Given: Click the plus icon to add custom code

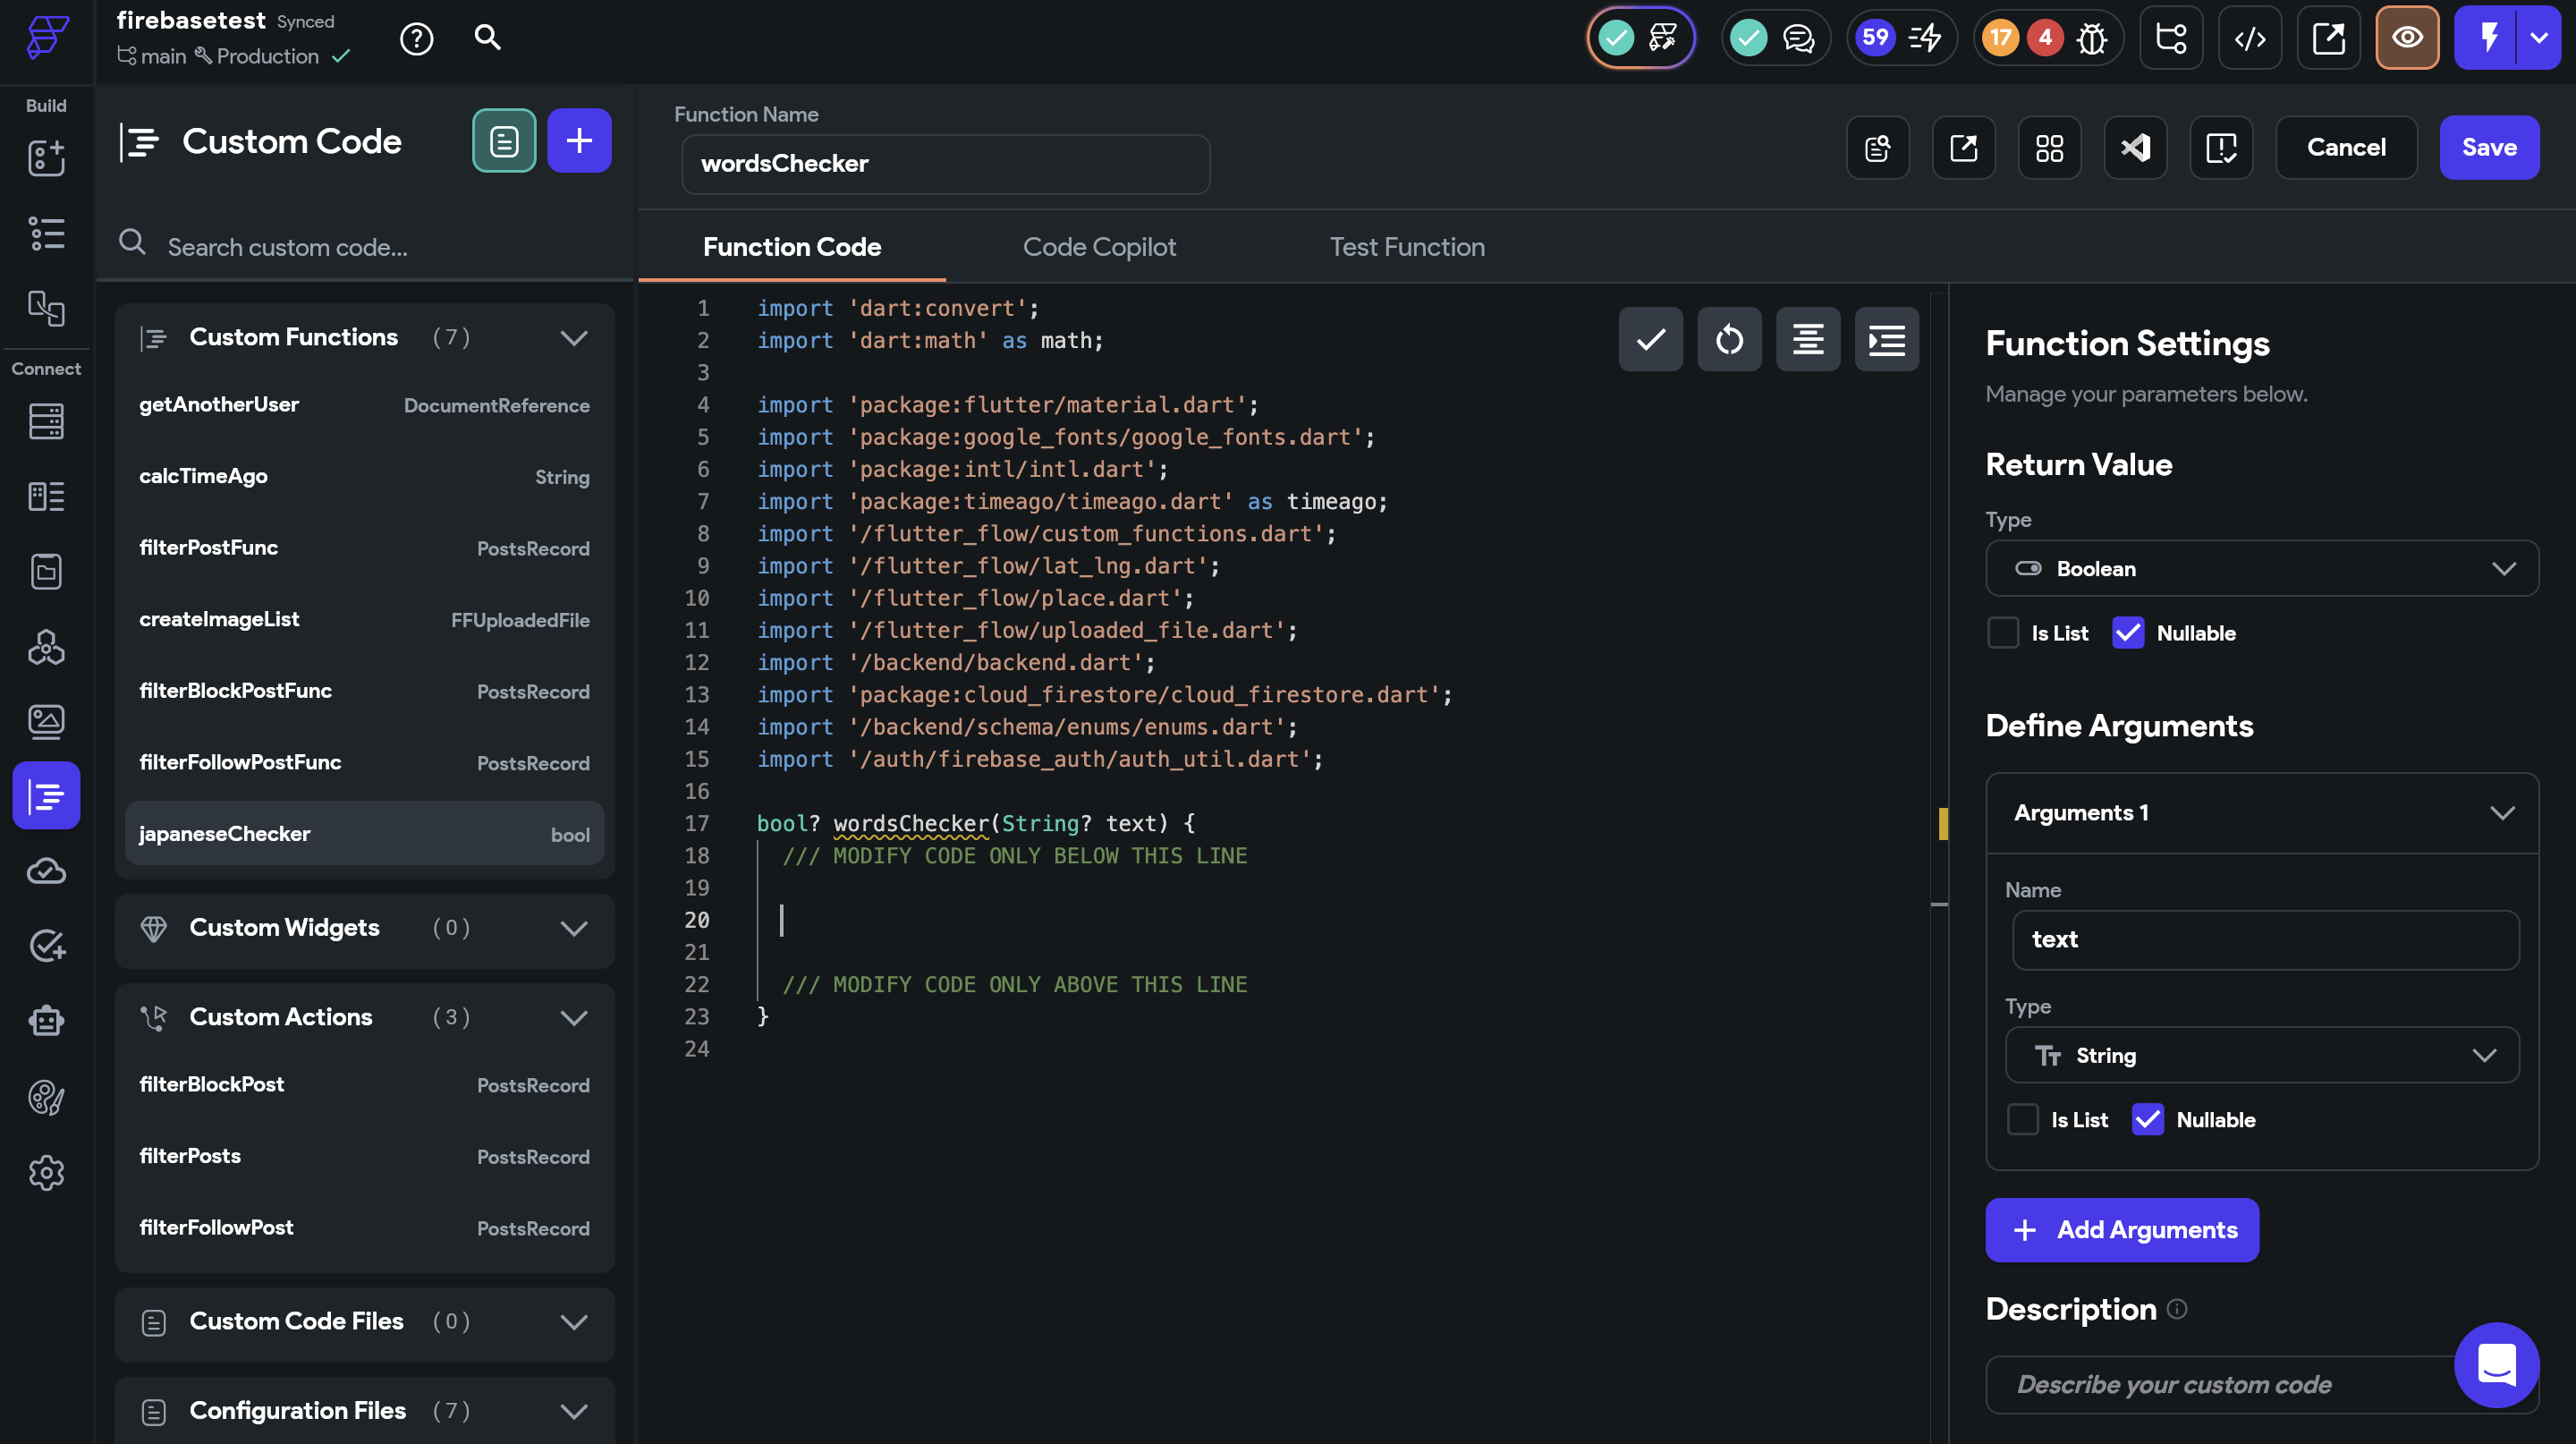Looking at the screenshot, I should (x=579, y=141).
